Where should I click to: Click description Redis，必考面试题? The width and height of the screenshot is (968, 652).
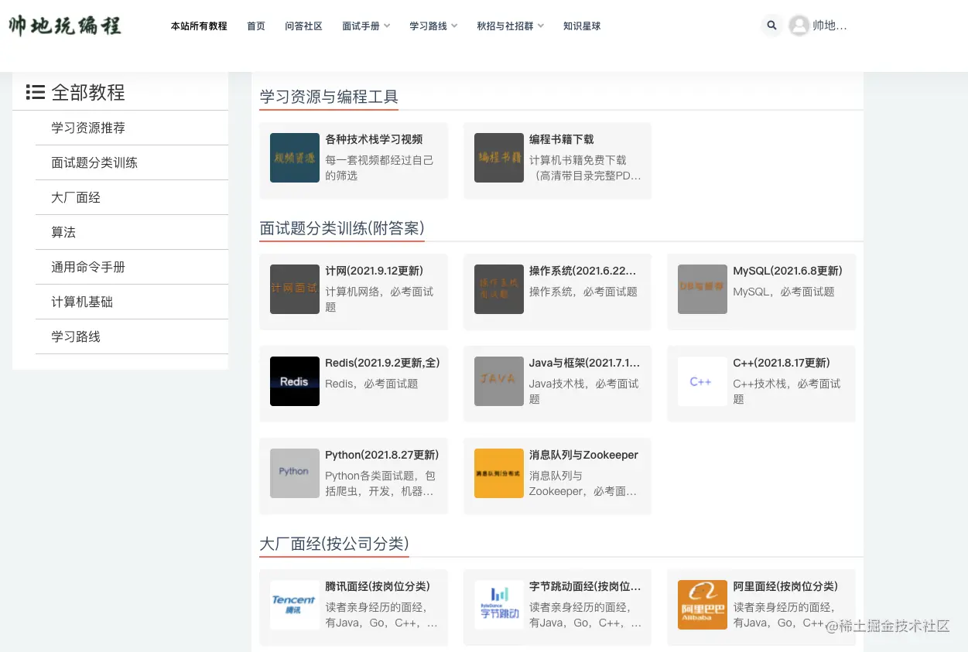(x=371, y=384)
